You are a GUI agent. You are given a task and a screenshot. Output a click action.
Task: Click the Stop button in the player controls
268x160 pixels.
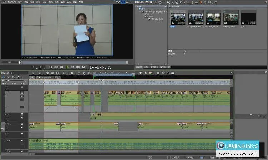coord(51,67)
